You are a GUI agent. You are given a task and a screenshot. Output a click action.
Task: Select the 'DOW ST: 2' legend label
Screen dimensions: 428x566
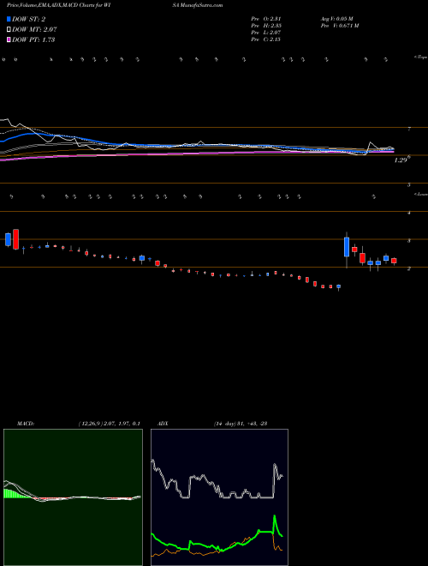(x=29, y=20)
